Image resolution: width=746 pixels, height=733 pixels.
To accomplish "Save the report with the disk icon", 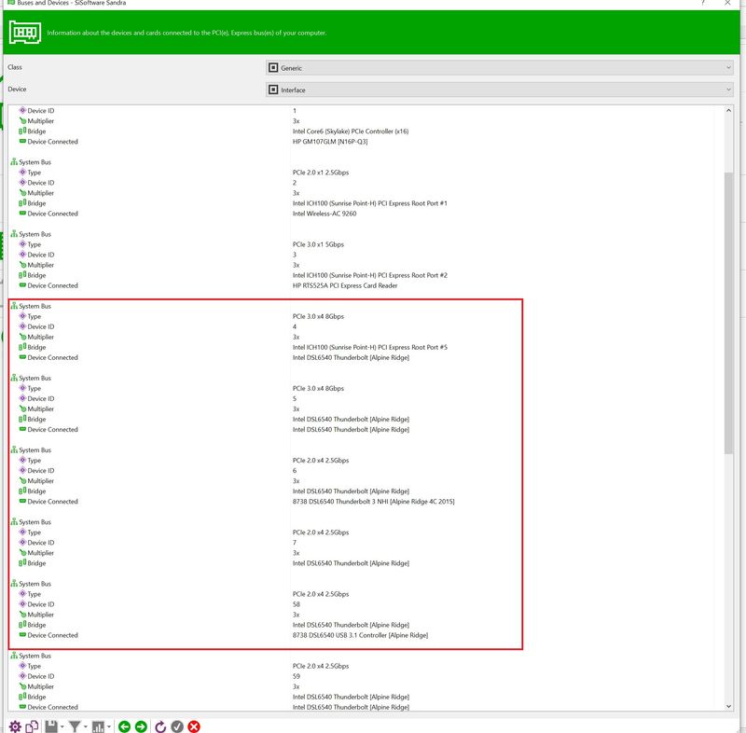I will tap(51, 726).
